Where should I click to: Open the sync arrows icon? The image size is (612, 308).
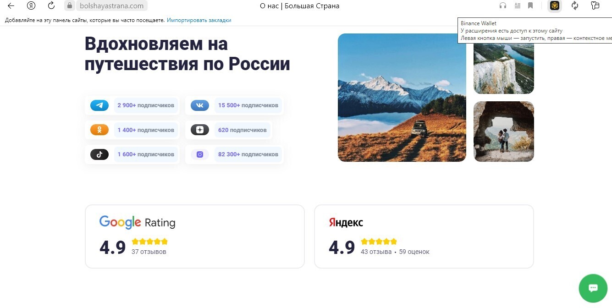point(574,5)
